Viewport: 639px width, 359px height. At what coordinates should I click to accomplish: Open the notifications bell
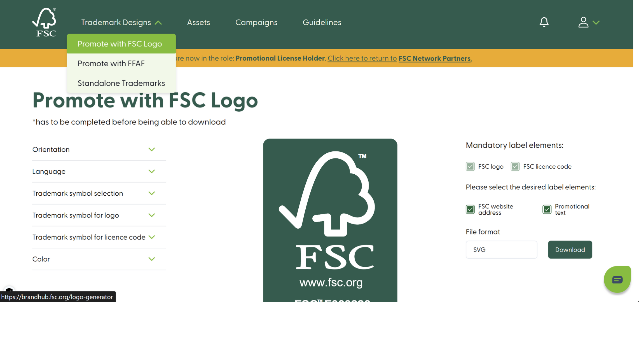pyautogui.click(x=544, y=22)
